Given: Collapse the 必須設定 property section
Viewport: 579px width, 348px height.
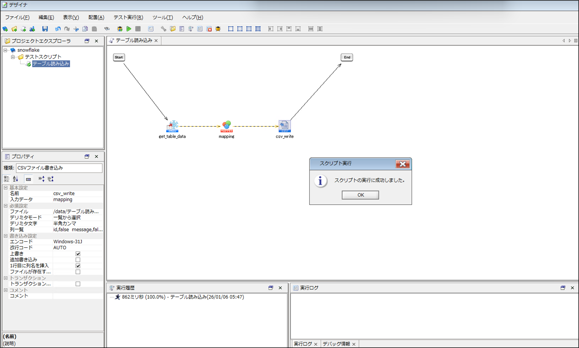Looking at the screenshot, I should pyautogui.click(x=6, y=206).
